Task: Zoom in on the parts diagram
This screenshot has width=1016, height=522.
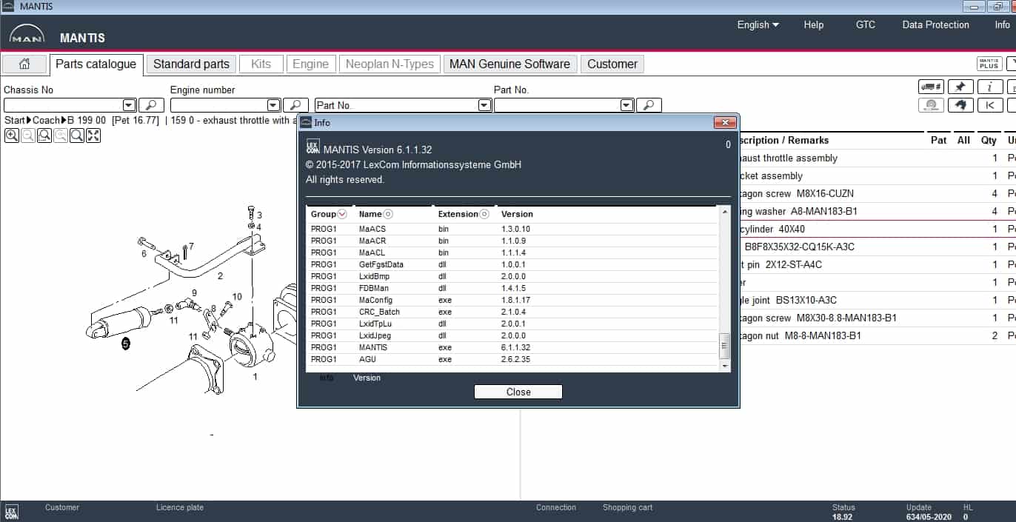Action: [x=12, y=135]
